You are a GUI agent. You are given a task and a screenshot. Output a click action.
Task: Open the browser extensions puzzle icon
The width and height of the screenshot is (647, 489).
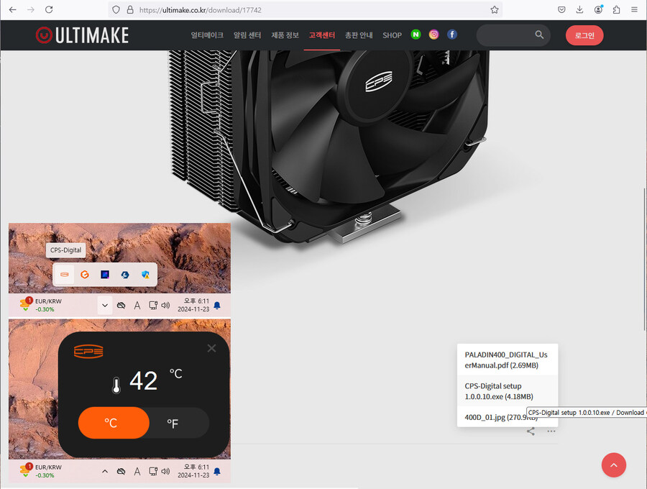(x=616, y=10)
